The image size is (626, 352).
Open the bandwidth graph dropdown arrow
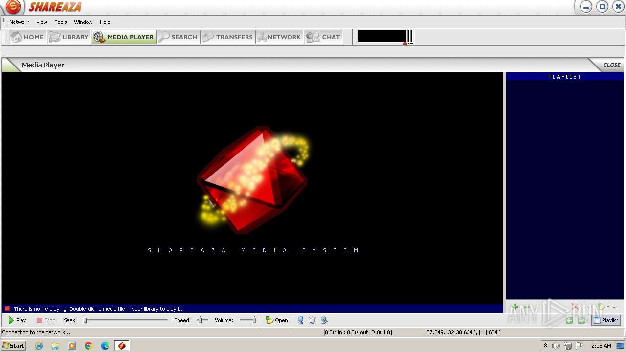coord(412,44)
